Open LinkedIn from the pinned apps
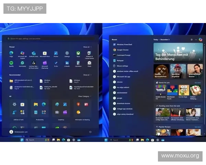 pos(67,63)
